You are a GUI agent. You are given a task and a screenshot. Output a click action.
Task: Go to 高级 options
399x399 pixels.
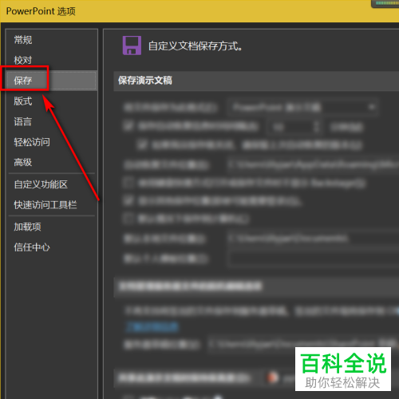click(x=23, y=162)
